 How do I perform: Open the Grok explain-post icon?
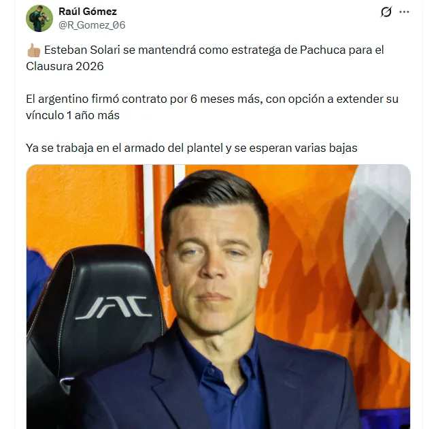click(x=386, y=12)
